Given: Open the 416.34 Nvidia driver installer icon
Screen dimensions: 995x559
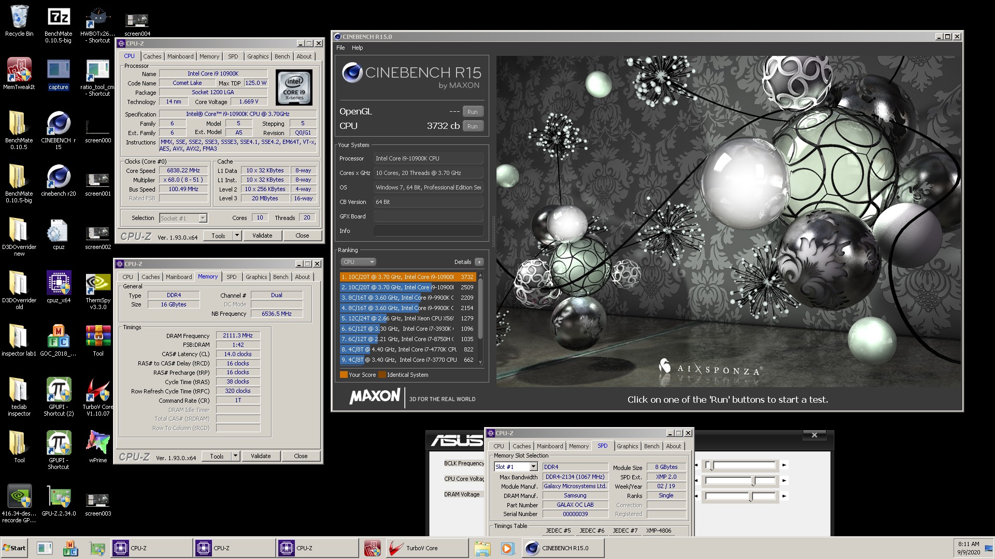Looking at the screenshot, I should coord(19,503).
